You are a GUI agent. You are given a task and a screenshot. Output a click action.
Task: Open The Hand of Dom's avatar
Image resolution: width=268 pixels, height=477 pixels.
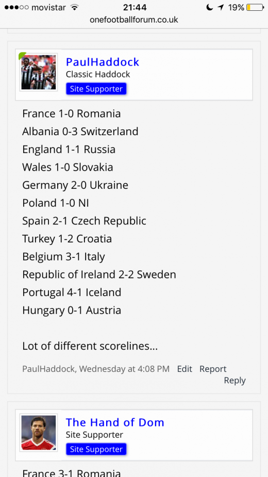point(39,433)
